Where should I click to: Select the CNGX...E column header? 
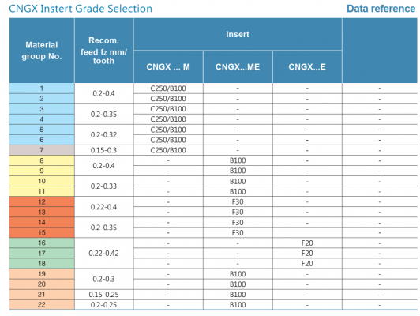[x=307, y=66]
